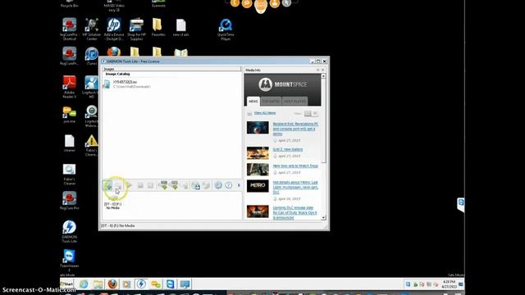Select the Image Catalog node
525x295 pixels.
[117, 74]
